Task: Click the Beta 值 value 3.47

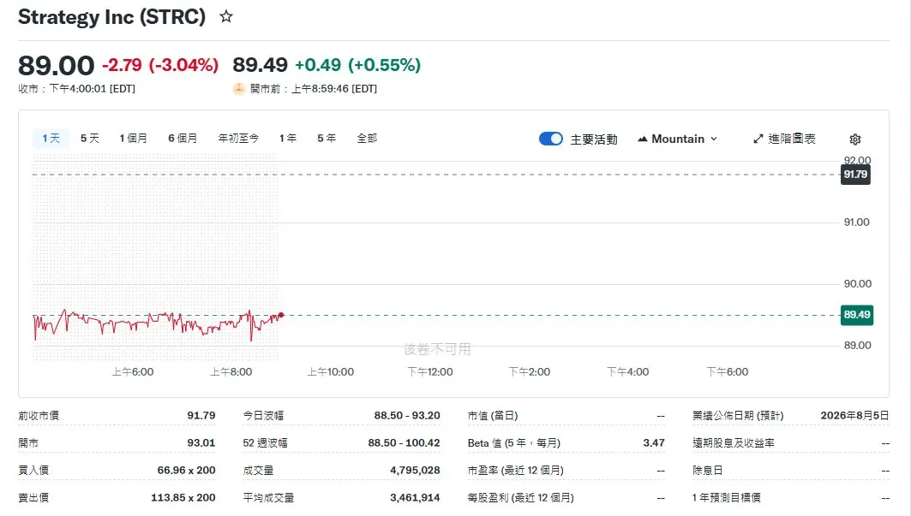Action: (654, 443)
